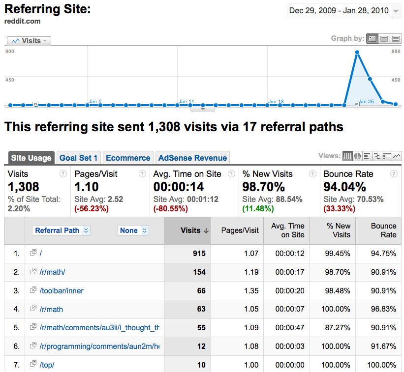Screen dimensions: 404x372
Task: Open the /r/math/ referral path link
Action: point(52,272)
